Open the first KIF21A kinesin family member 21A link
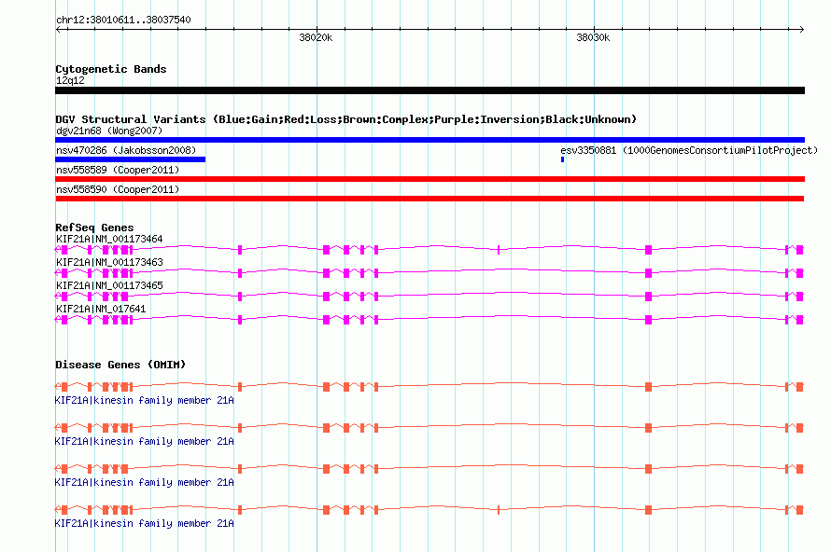The height and width of the screenshot is (552, 831). (144, 401)
